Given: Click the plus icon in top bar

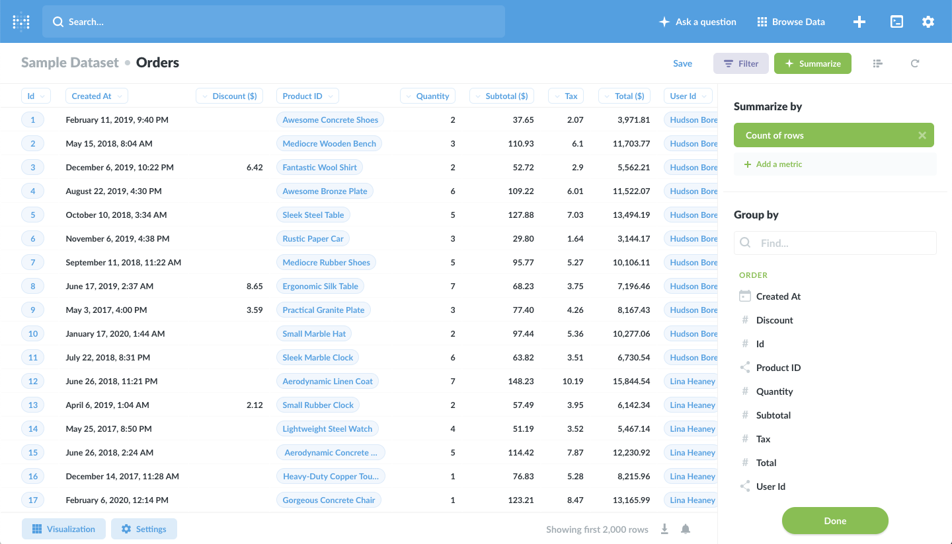Looking at the screenshot, I should (859, 22).
